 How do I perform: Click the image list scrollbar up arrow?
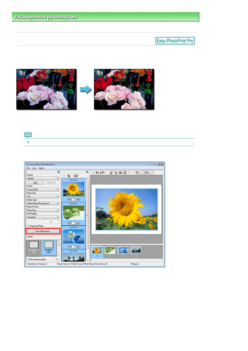point(87,180)
